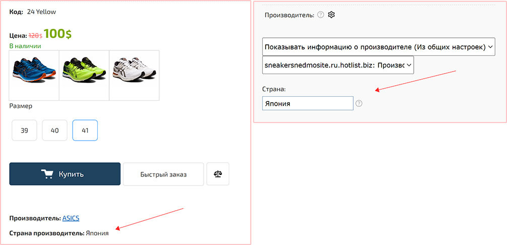Select the white sneaker thumbnail
Viewport: 507px width, 245px height.
click(134, 75)
